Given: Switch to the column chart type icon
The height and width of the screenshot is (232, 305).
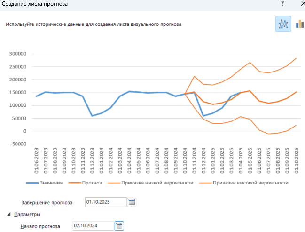Looking at the screenshot, I should 300,24.
